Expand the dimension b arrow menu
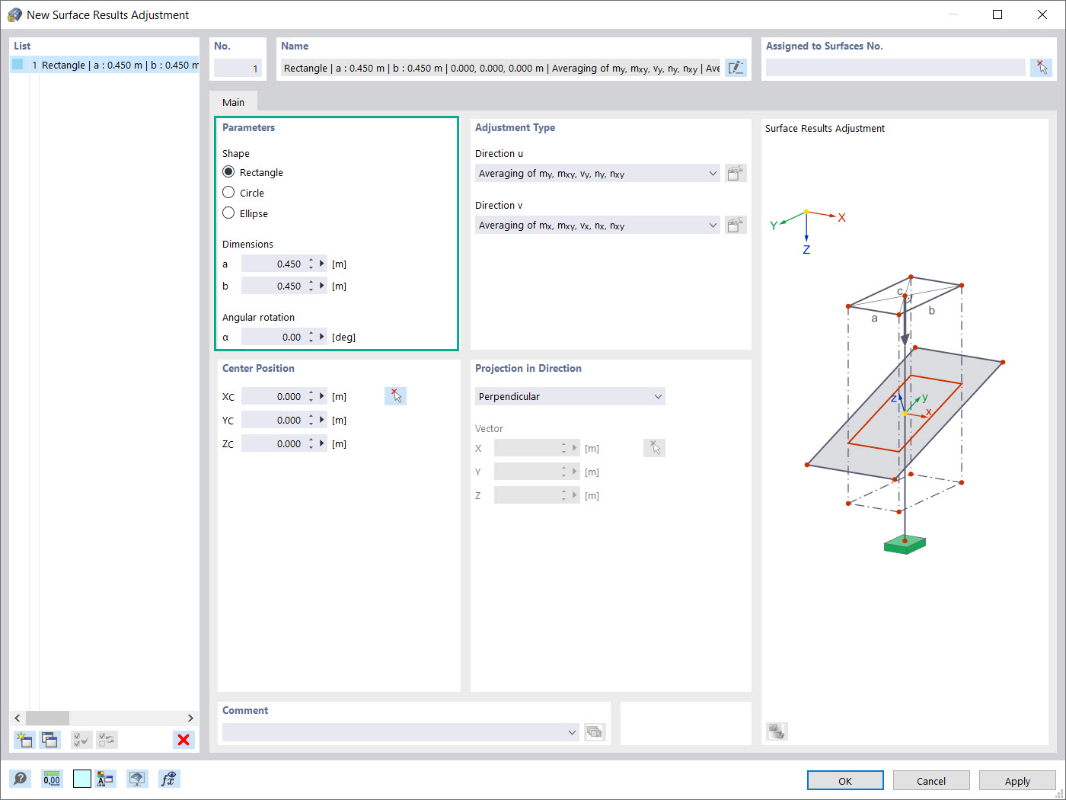 322,286
